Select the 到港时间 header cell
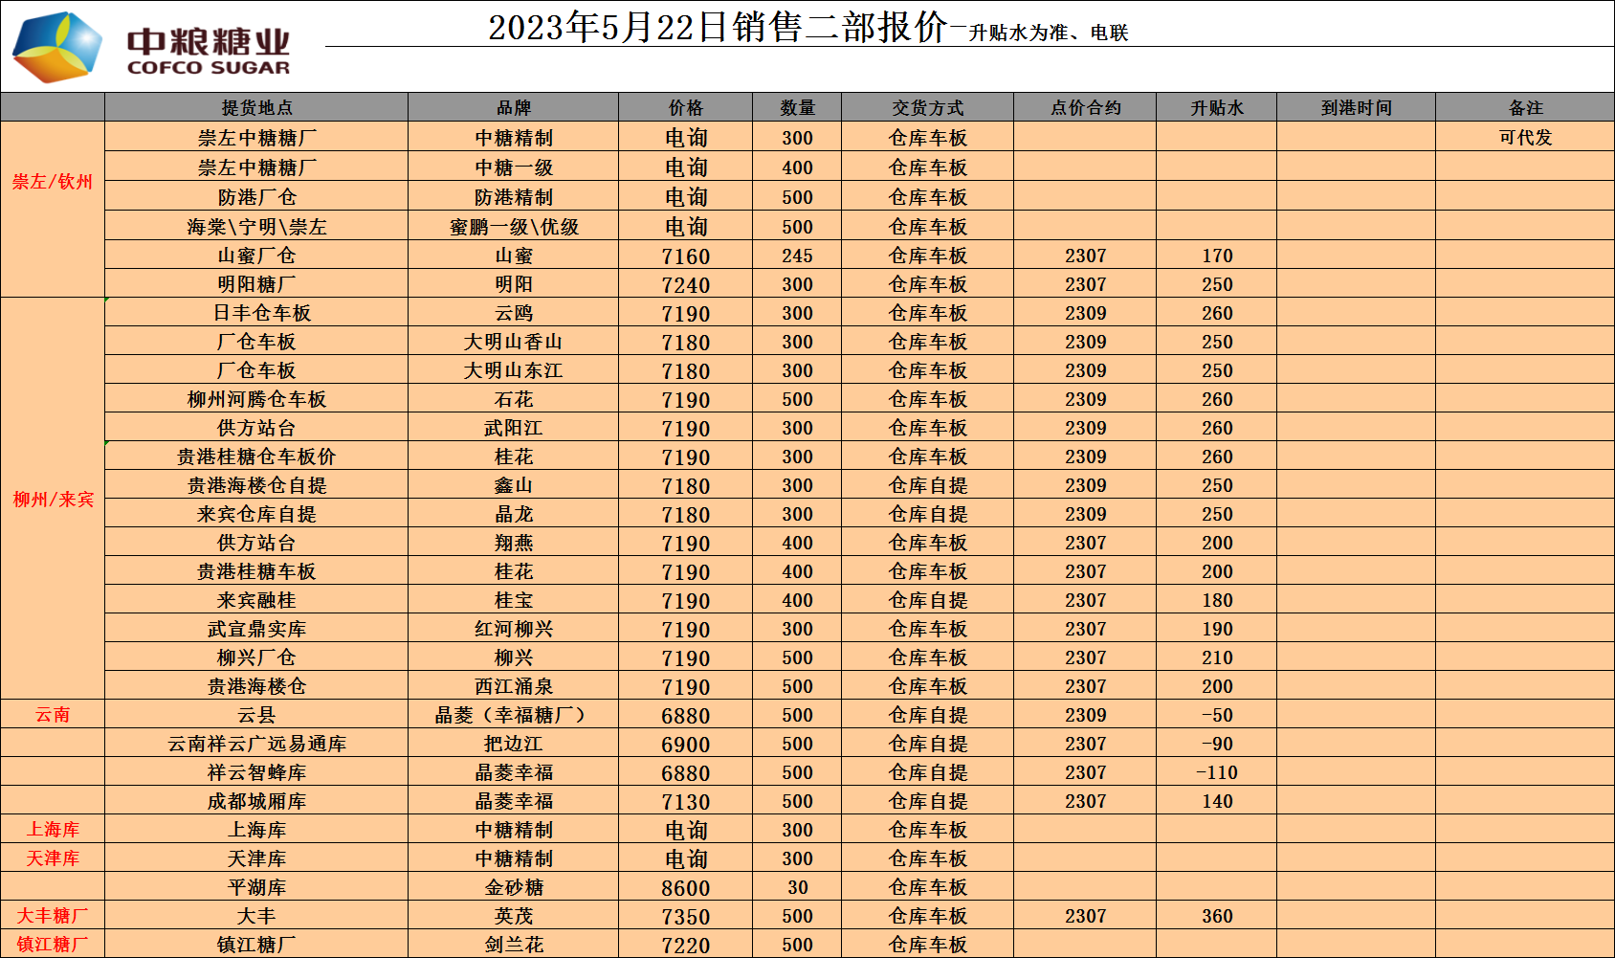Image resolution: width=1615 pixels, height=958 pixels. click(x=1356, y=108)
